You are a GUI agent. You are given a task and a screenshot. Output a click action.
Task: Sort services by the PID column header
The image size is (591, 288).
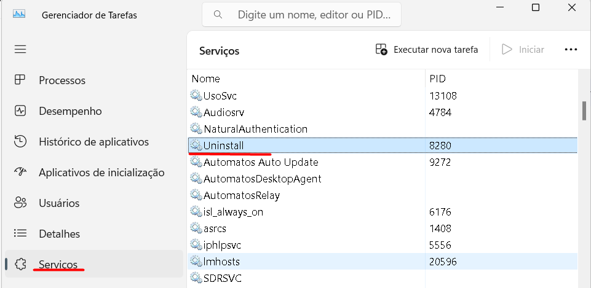tap(438, 79)
